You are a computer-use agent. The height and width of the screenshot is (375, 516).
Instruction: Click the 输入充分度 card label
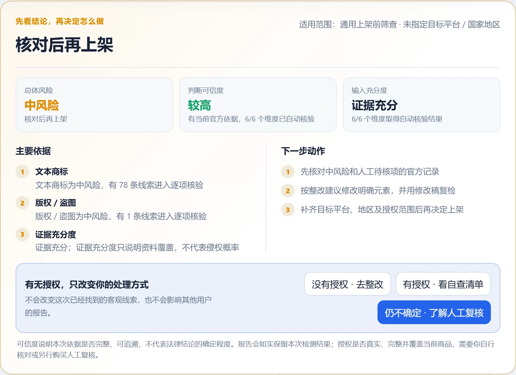click(x=369, y=90)
